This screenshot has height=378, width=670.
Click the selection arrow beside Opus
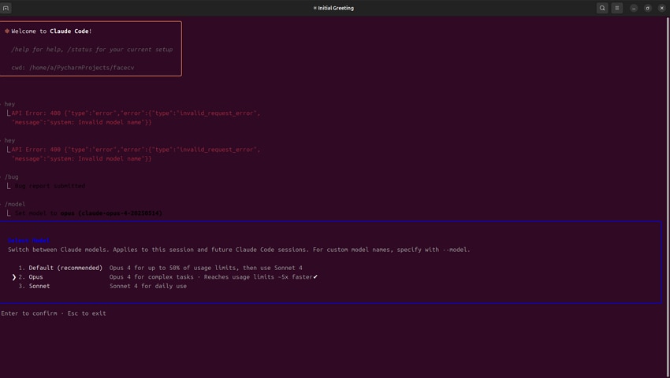[13, 277]
